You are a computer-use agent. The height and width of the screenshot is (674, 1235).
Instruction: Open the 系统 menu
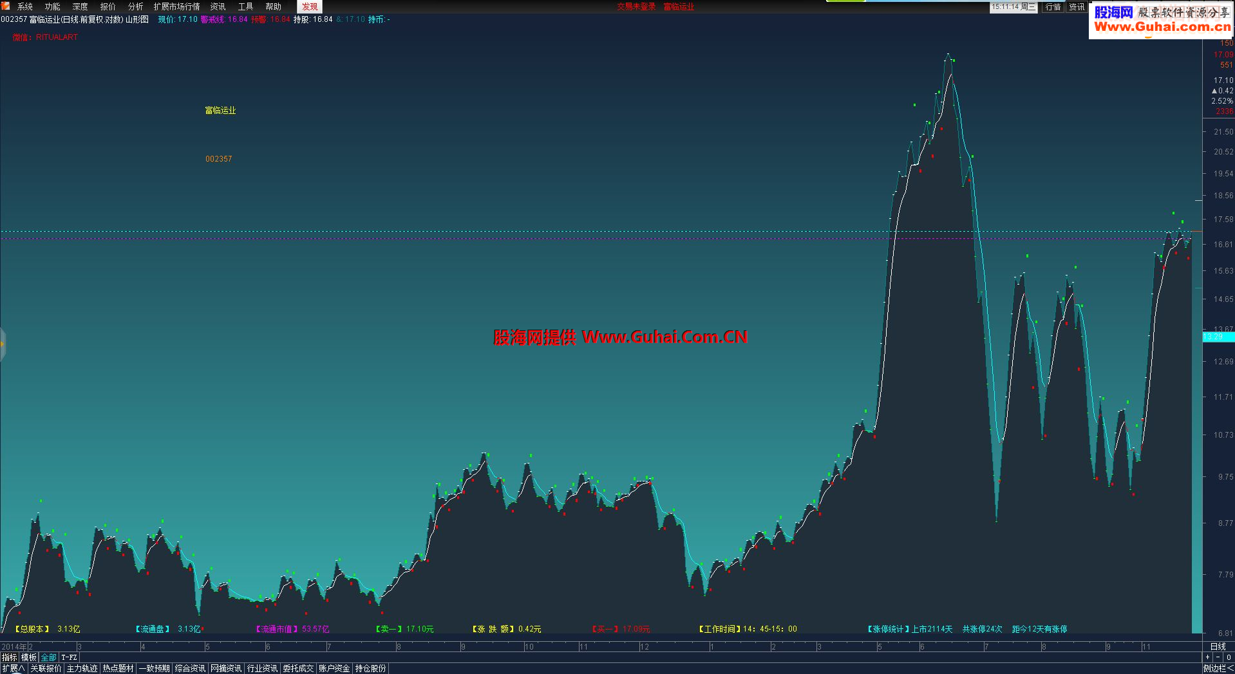click(x=25, y=6)
